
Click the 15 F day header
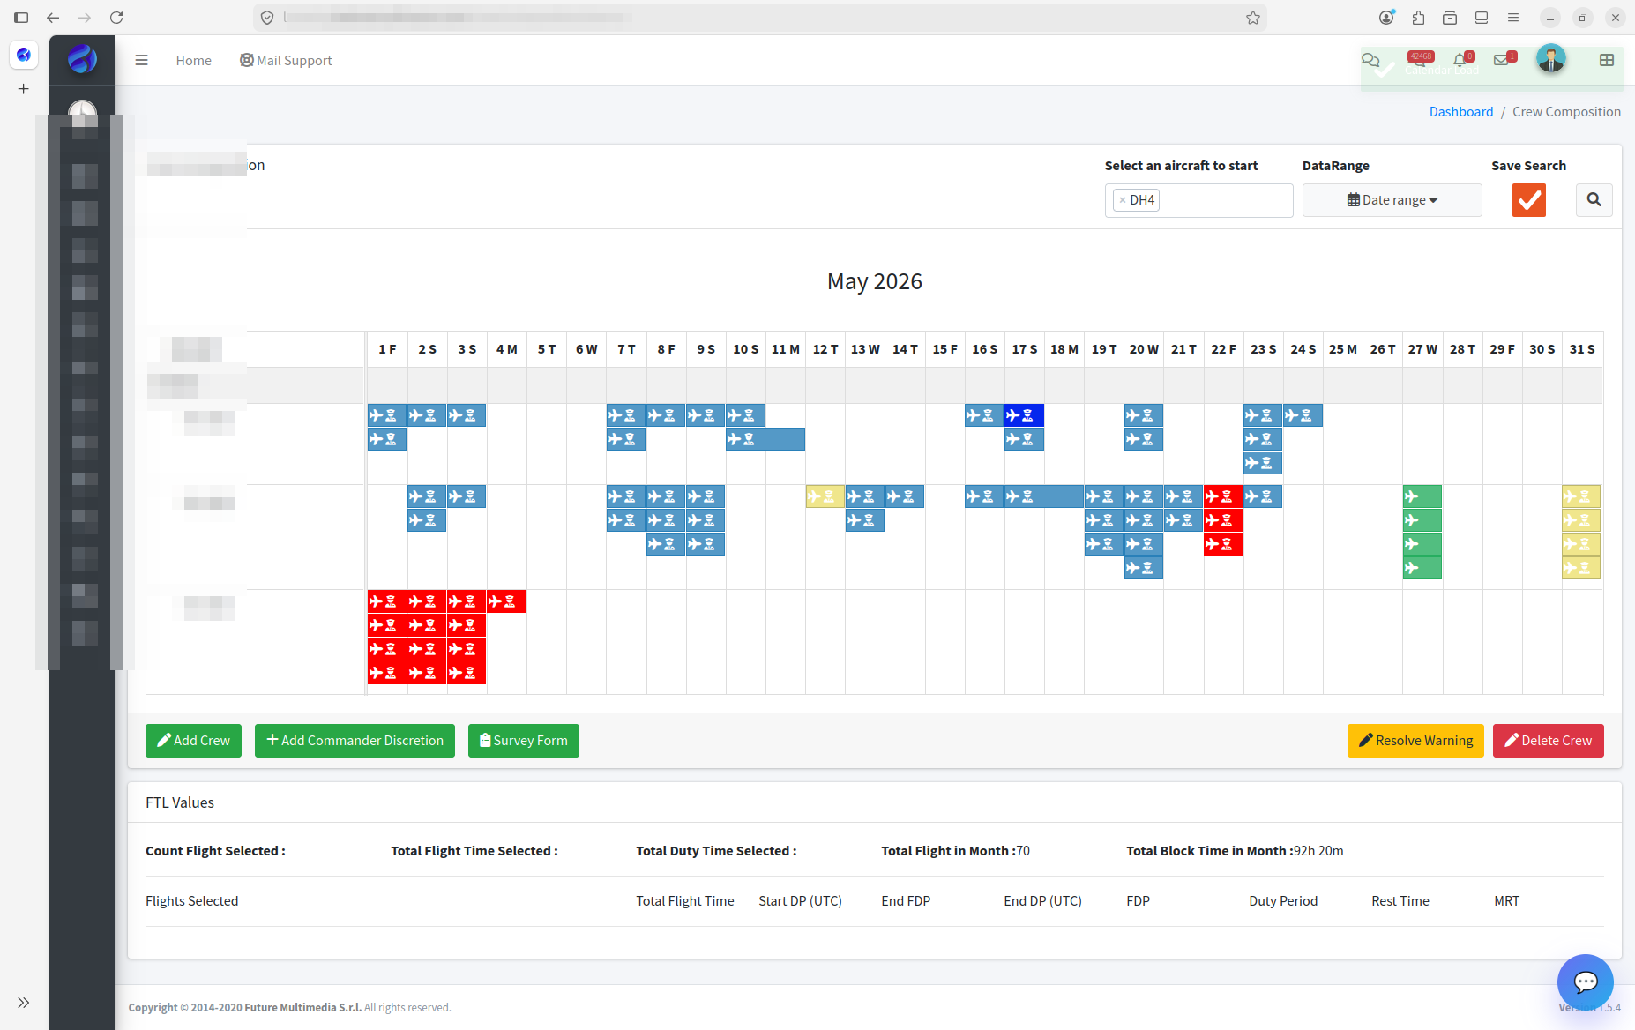tap(944, 349)
